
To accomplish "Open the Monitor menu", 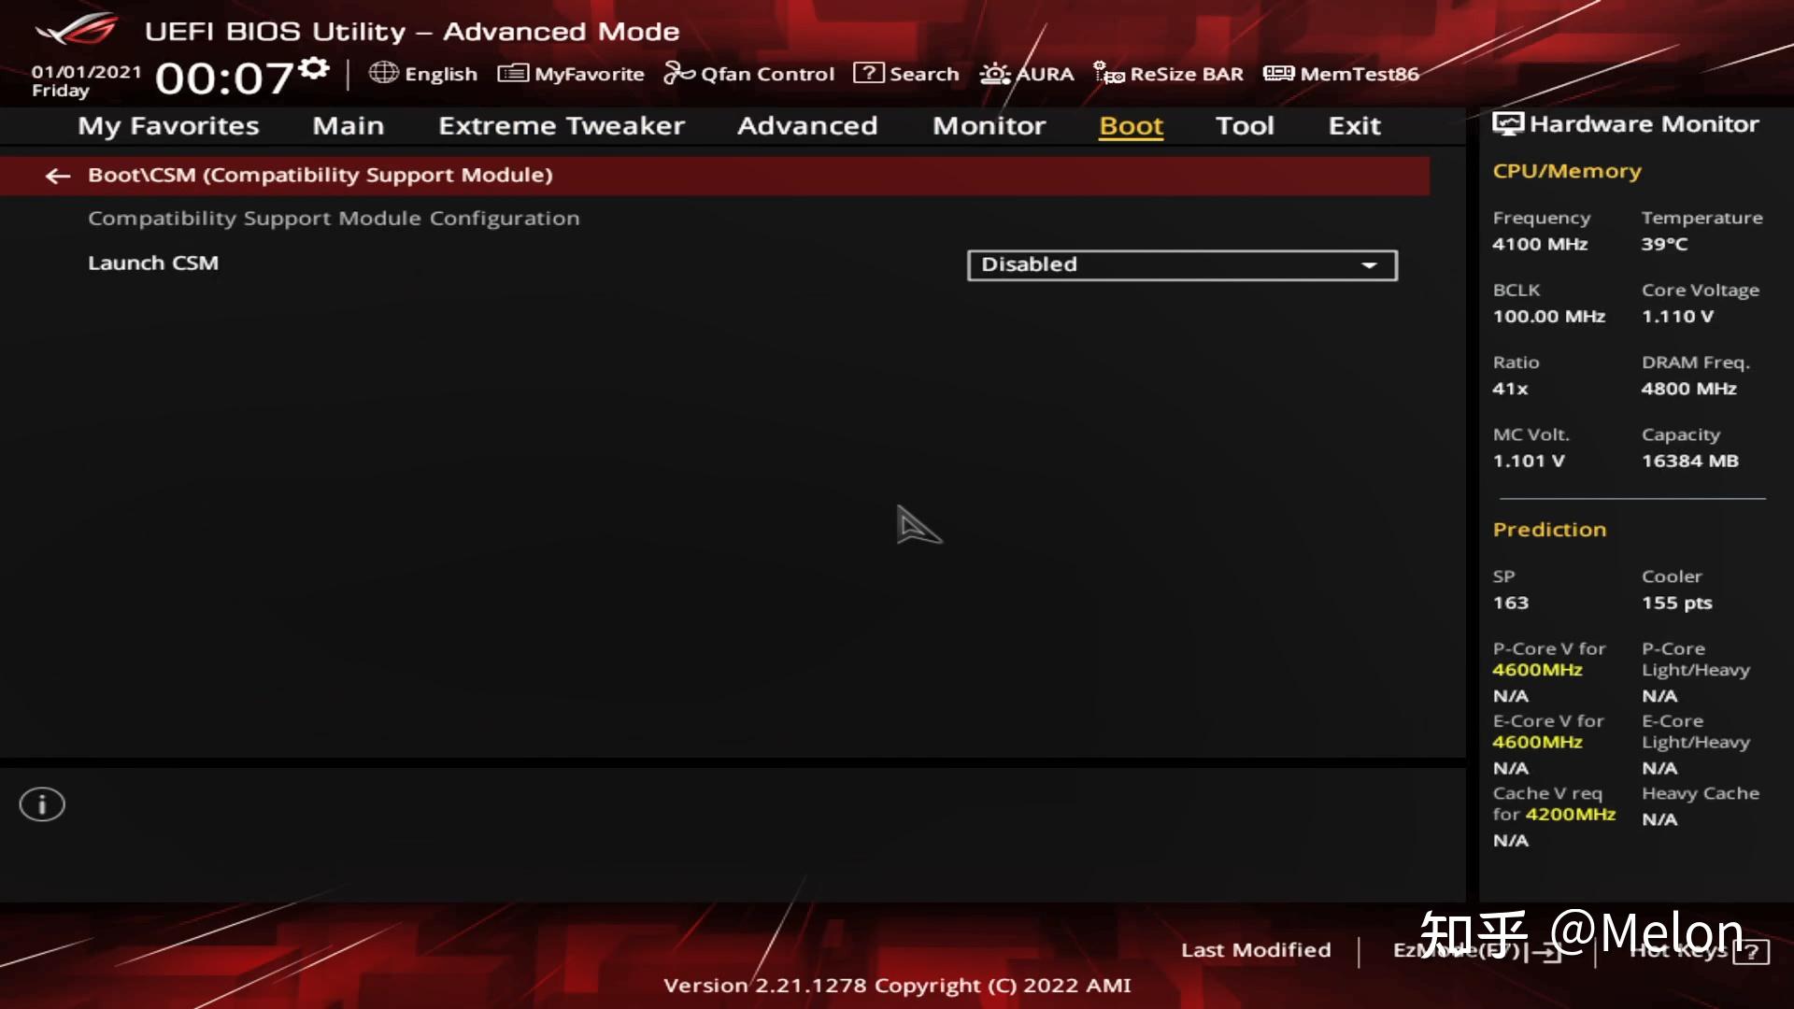I will 988,125.
